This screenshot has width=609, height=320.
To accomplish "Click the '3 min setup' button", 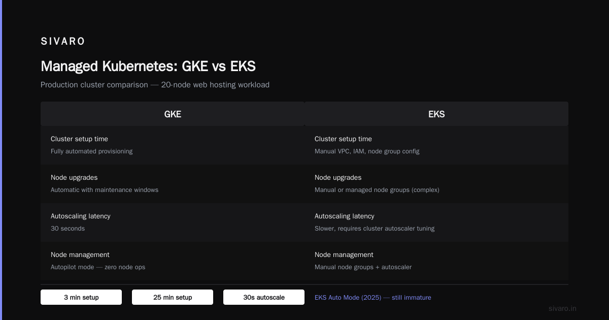I will (x=81, y=297).
